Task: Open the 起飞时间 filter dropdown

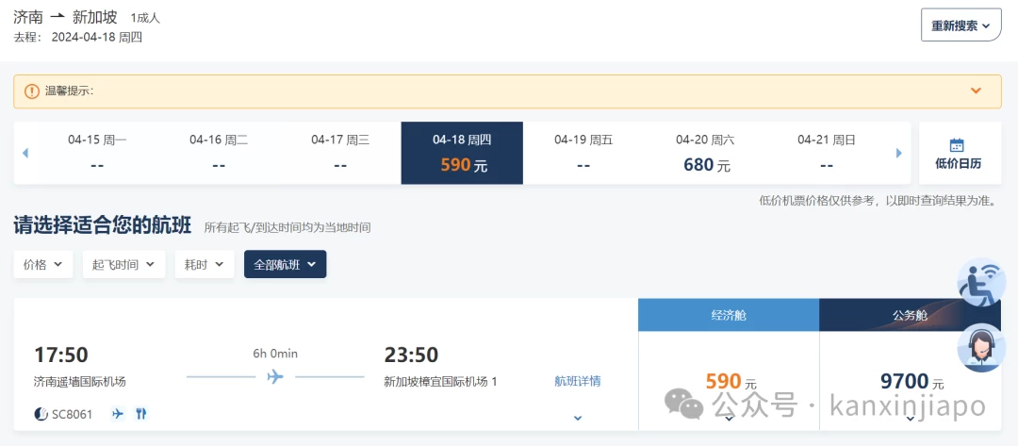Action: click(x=124, y=264)
